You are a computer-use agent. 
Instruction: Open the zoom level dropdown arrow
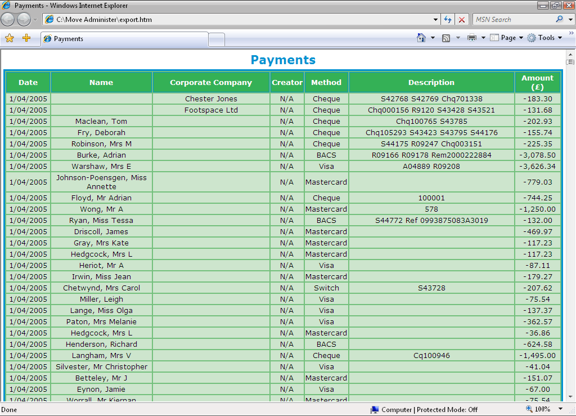pos(560,409)
